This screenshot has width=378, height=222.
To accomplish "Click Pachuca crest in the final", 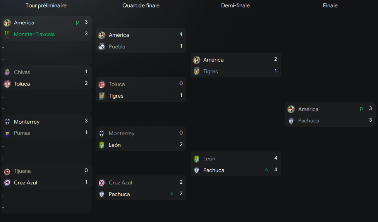I will (291, 121).
